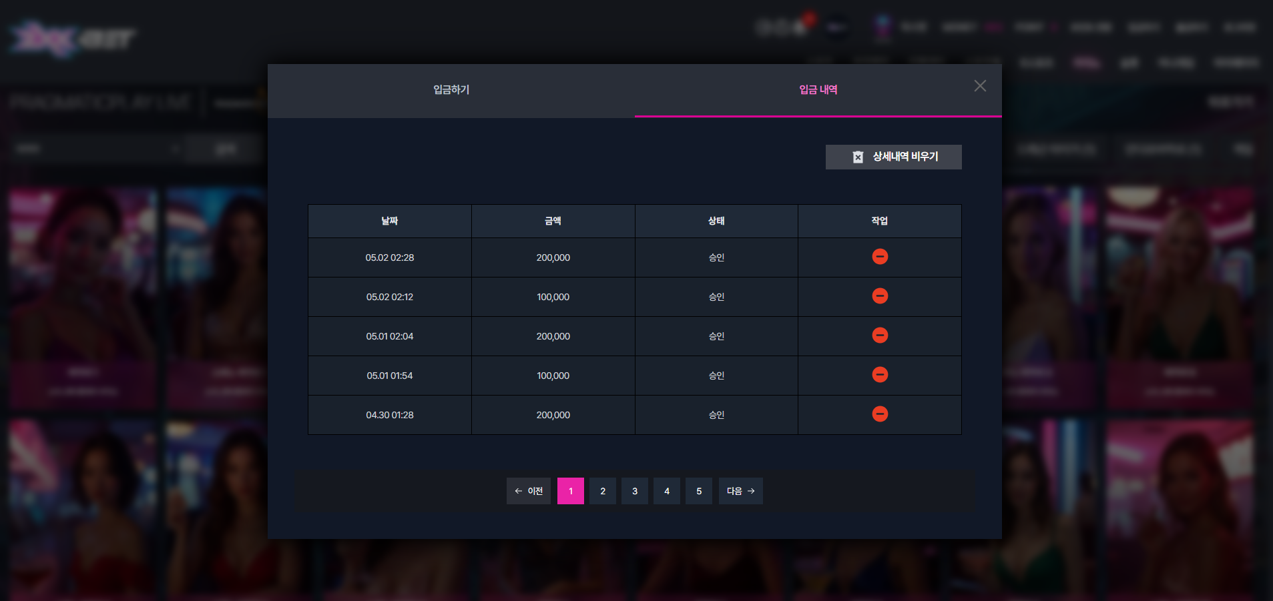
Task: Delete the 05.02 02:28 deposit record
Action: click(x=880, y=257)
